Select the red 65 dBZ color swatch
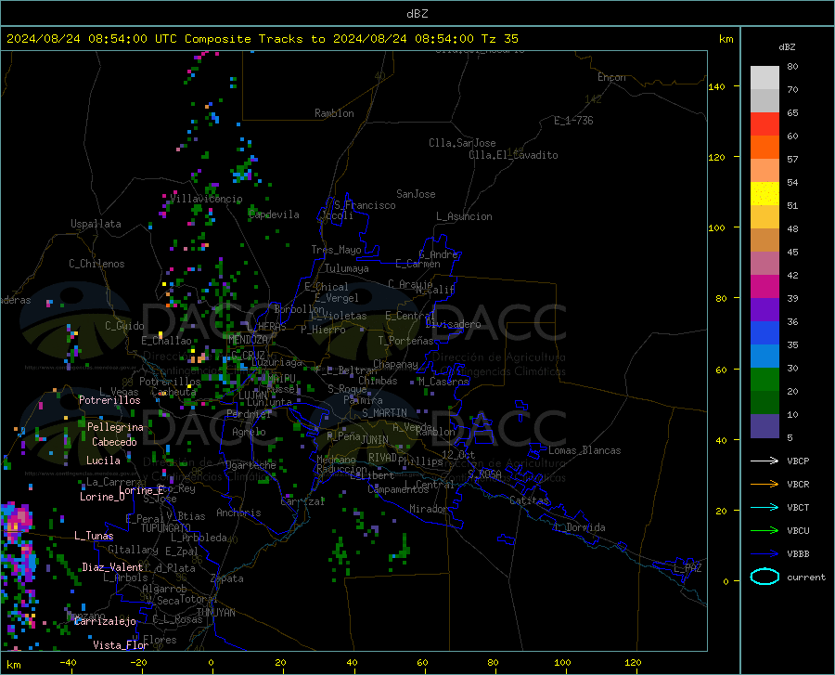The width and height of the screenshot is (835, 675). 764,124
